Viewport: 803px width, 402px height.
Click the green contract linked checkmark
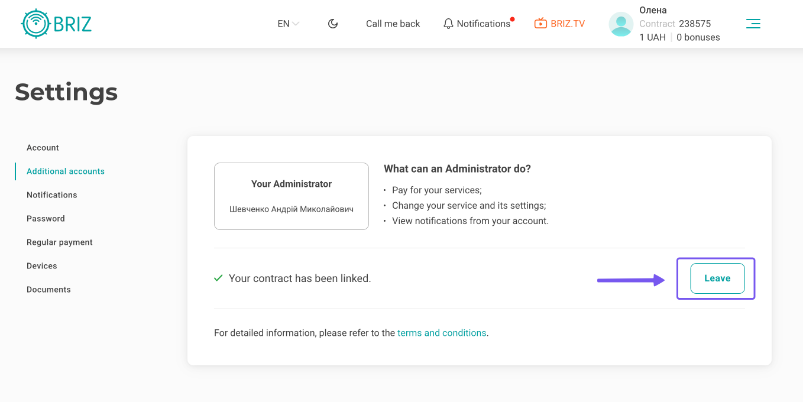(218, 278)
